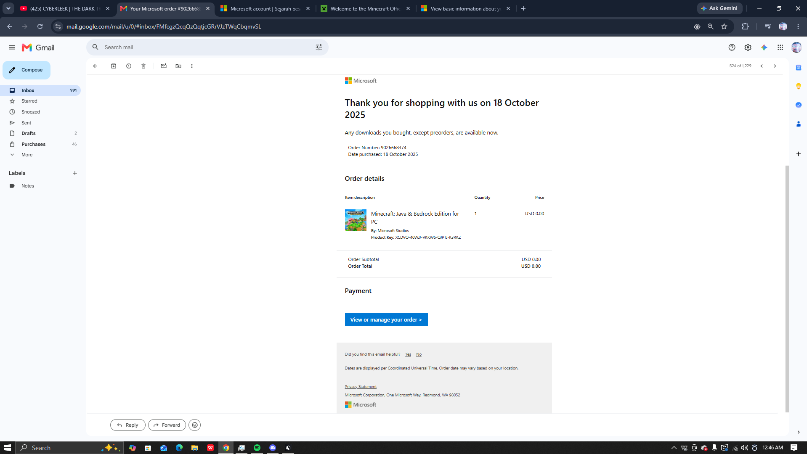Add an emoji reaction
The width and height of the screenshot is (807, 454).
(195, 425)
